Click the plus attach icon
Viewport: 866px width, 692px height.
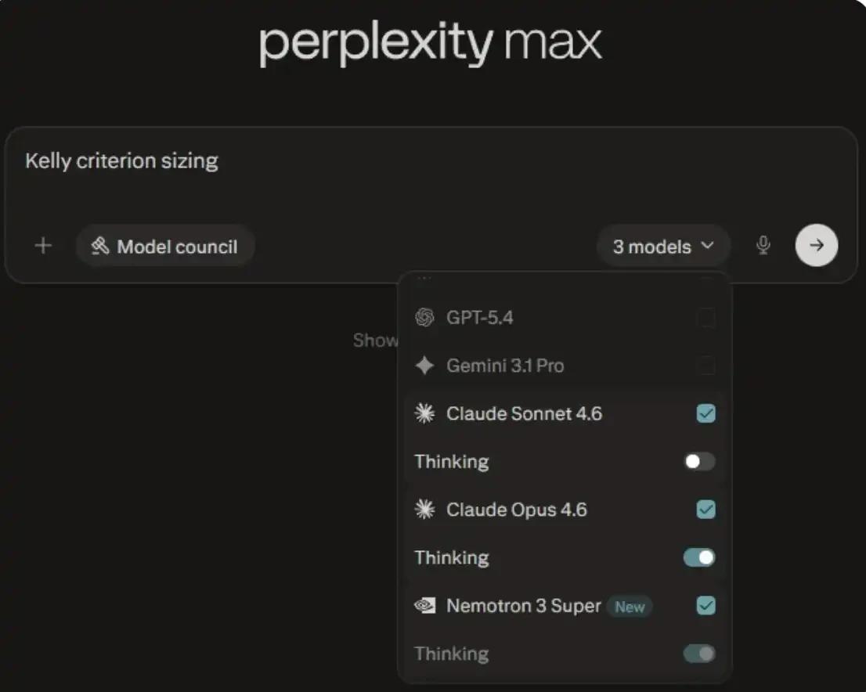pyautogui.click(x=44, y=246)
